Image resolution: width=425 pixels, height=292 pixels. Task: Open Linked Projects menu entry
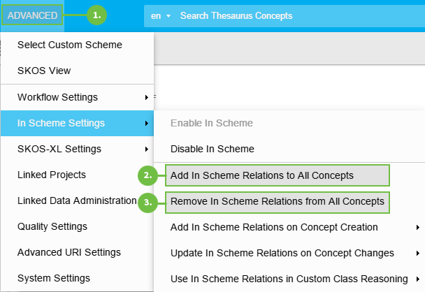[x=52, y=175]
